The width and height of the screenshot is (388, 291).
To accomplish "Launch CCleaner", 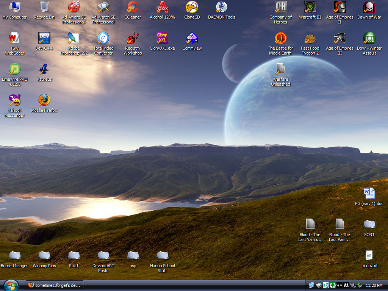I will (132, 8).
